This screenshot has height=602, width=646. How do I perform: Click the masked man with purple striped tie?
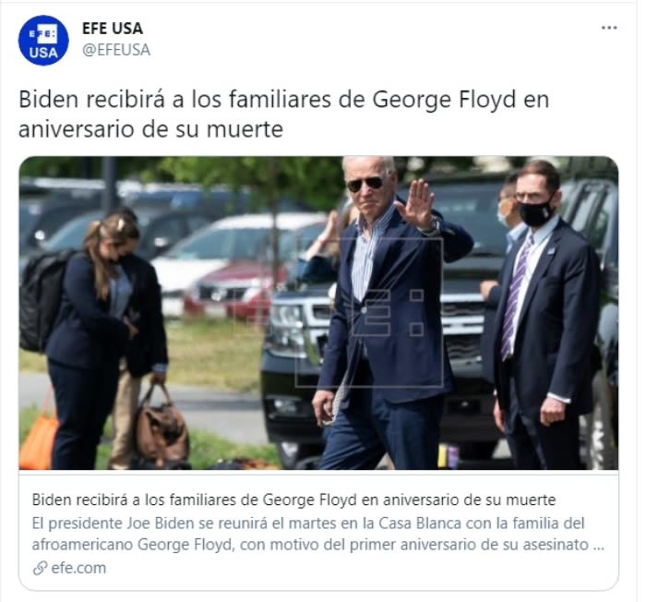[x=544, y=313]
